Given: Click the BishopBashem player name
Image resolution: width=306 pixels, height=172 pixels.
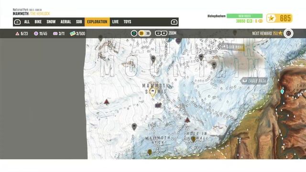Looking at the screenshot, I should pyautogui.click(x=217, y=16).
